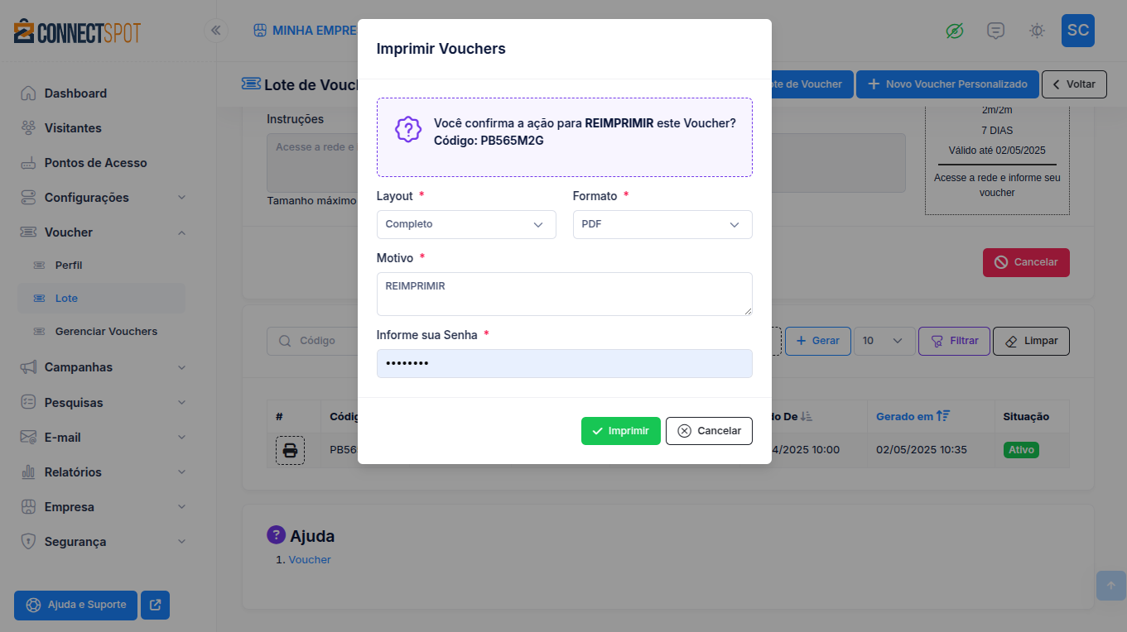
Task: Click the green Imprimir button
Action: click(x=620, y=431)
